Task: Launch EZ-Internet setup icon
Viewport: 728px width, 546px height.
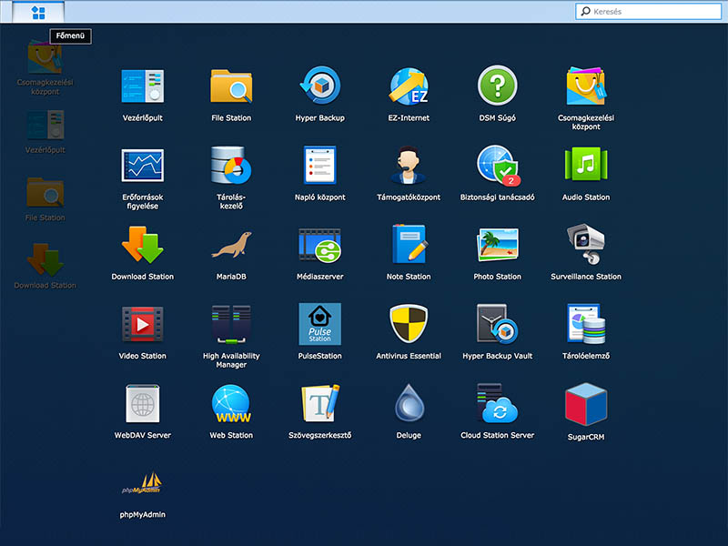Action: coord(409,87)
